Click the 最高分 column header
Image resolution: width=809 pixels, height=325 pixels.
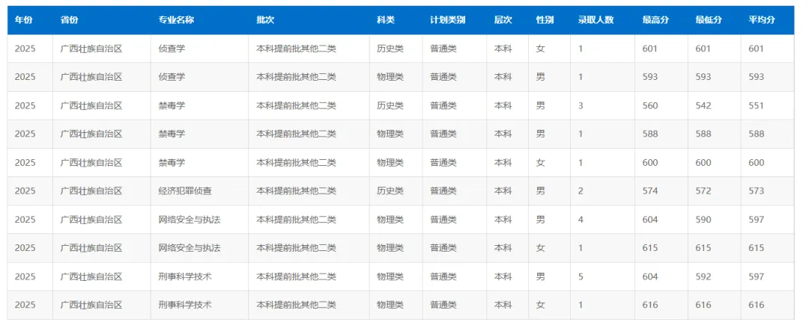click(655, 20)
